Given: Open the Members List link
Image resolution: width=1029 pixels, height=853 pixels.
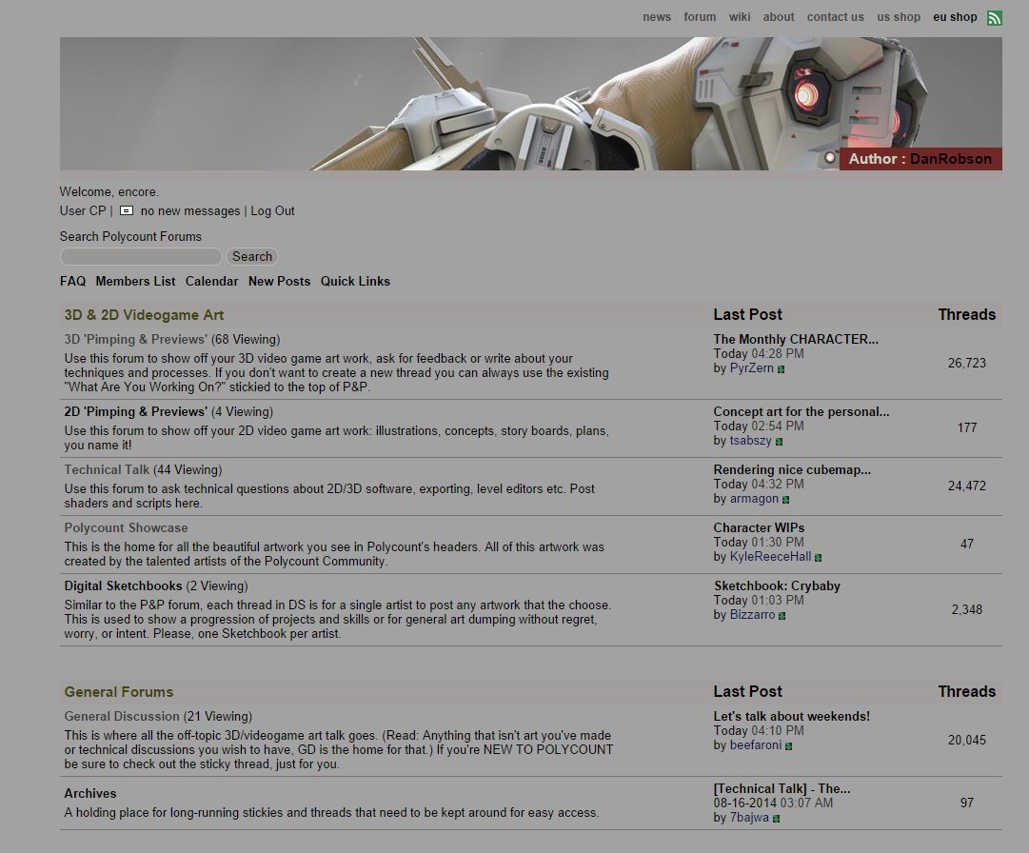Looking at the screenshot, I should [x=135, y=281].
